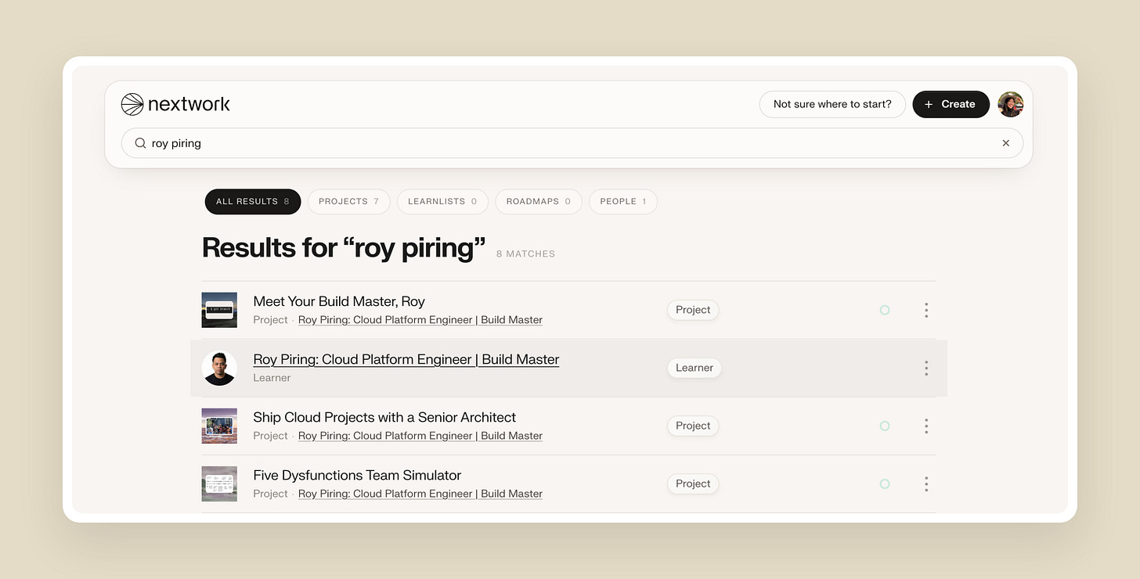Click the Ship Cloud Projects thumbnail

[x=219, y=426]
